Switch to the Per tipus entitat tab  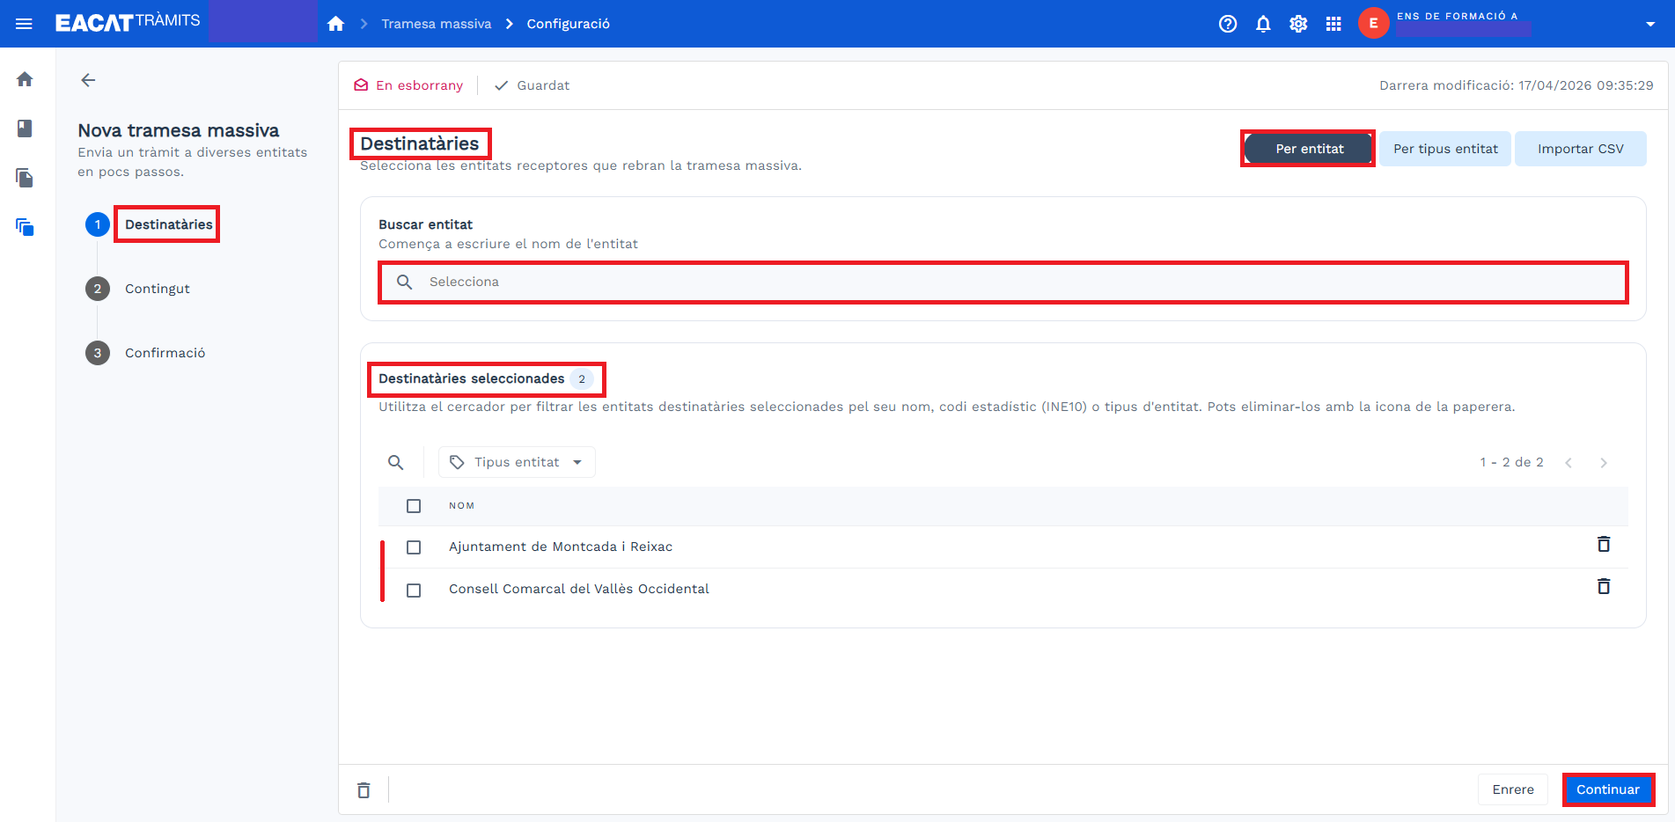[x=1445, y=149]
